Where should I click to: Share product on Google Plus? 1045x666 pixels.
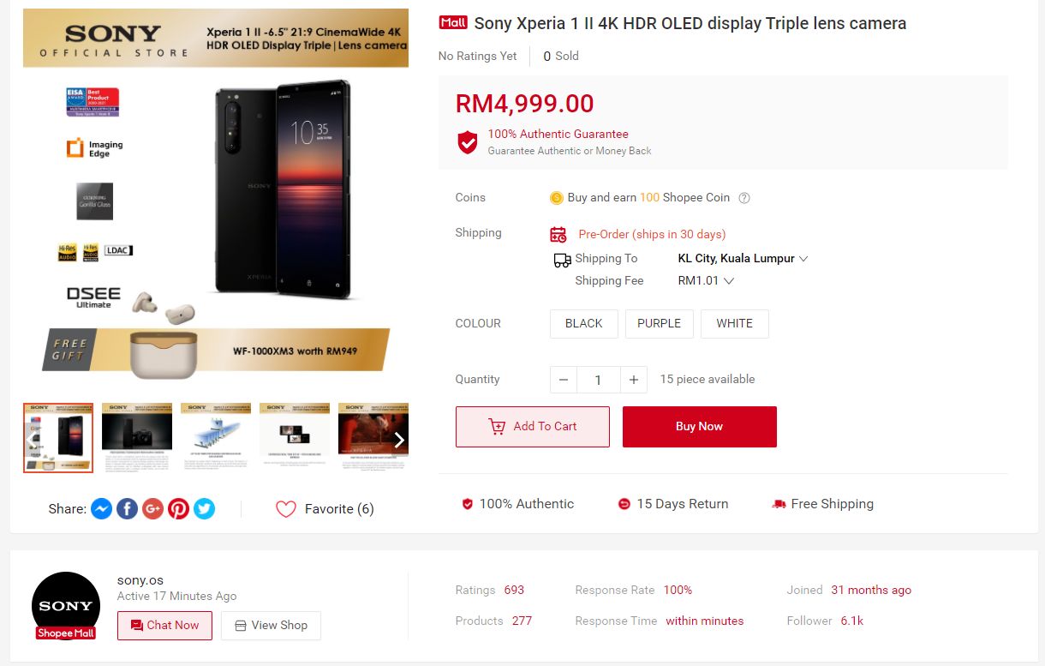tap(152, 509)
